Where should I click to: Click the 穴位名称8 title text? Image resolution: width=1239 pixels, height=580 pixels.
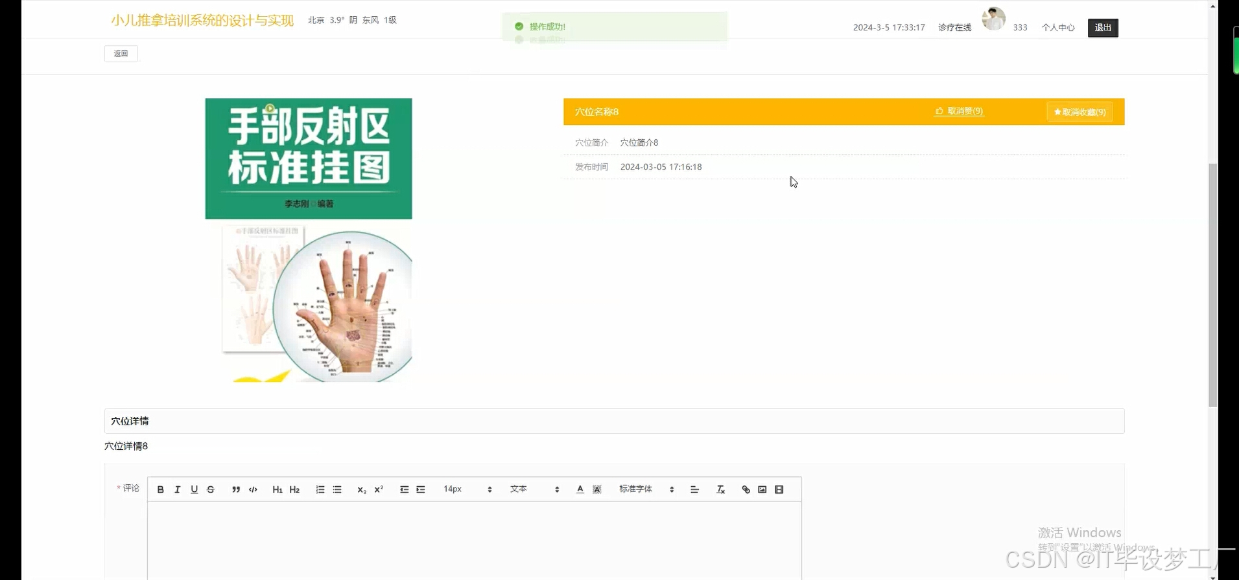tap(596, 112)
